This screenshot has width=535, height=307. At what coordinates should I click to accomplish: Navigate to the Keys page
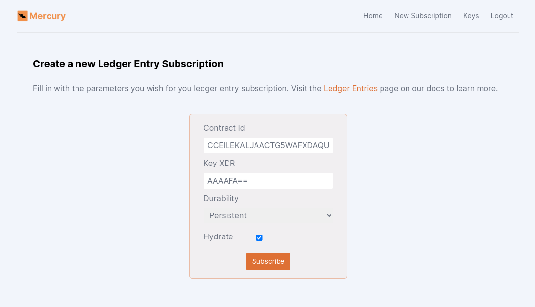(471, 16)
